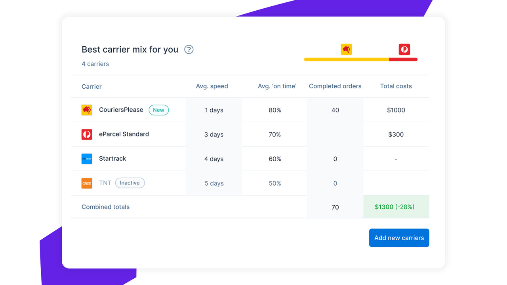Select the Carrier column header
The height and width of the screenshot is (285, 507).
(x=91, y=86)
